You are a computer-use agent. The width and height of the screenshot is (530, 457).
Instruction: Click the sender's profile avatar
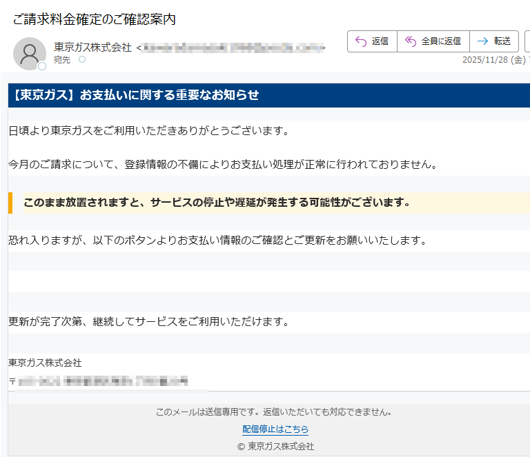[x=30, y=53]
